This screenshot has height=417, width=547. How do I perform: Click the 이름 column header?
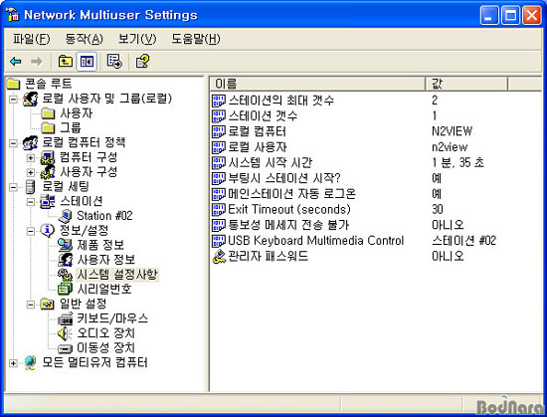click(x=317, y=84)
